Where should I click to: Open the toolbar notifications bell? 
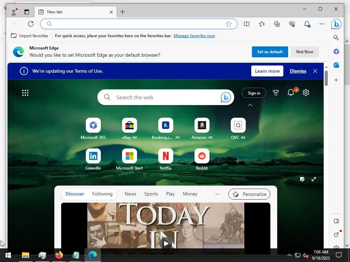click(307, 24)
